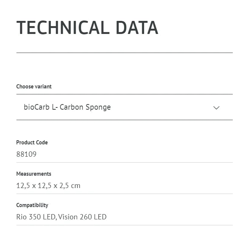241x241 pixels.
Task: Click the divider line below the heading
Action: click(124, 53)
